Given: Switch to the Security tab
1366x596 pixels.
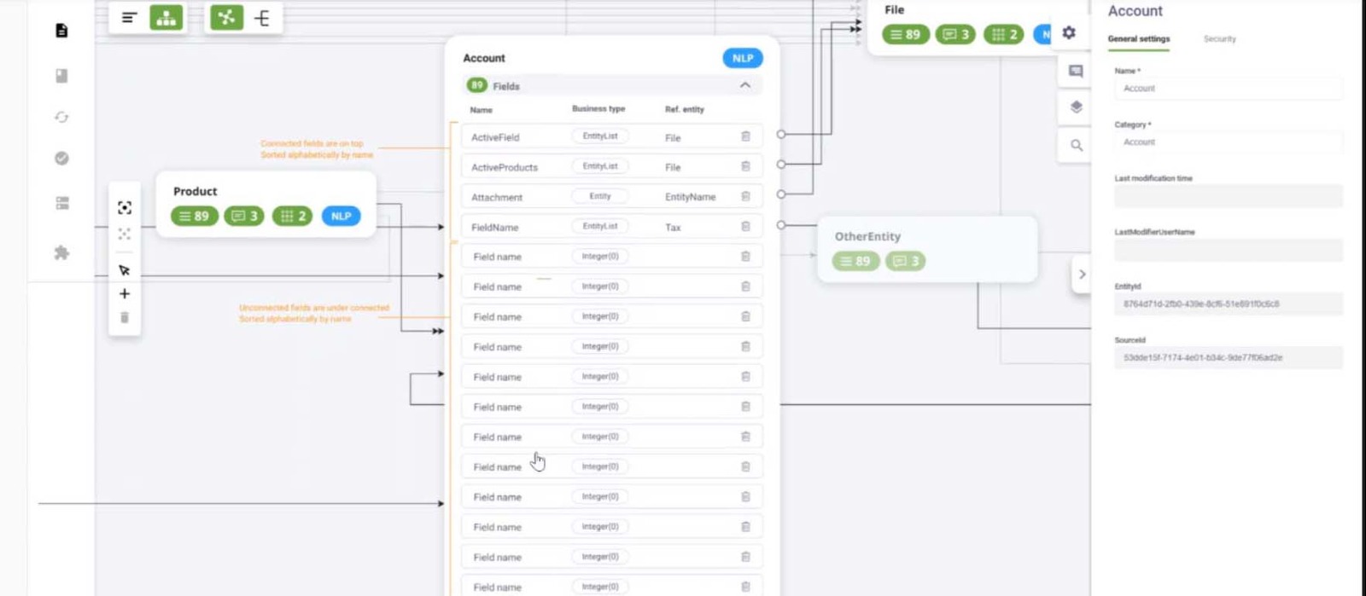Looking at the screenshot, I should 1219,39.
